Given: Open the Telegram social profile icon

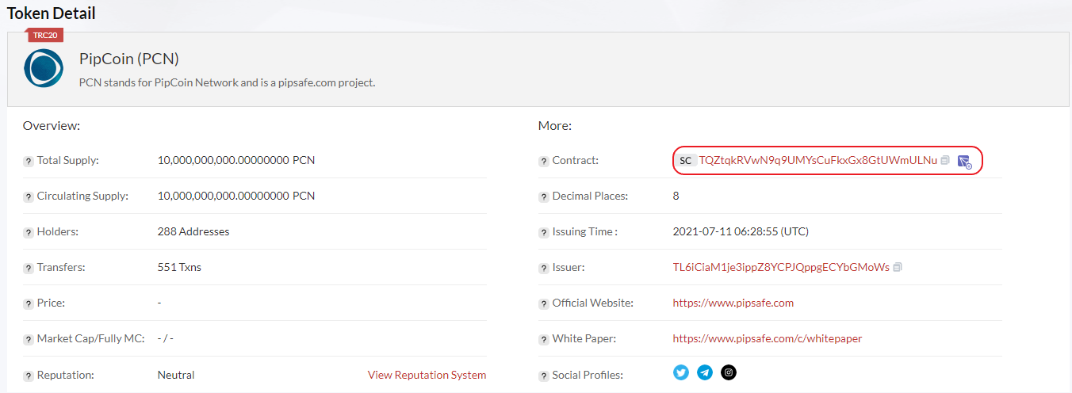Looking at the screenshot, I should click(x=705, y=372).
